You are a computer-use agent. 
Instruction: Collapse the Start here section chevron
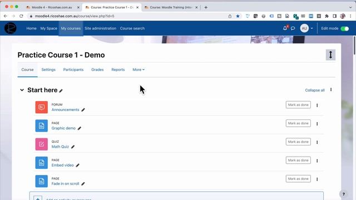(22, 90)
